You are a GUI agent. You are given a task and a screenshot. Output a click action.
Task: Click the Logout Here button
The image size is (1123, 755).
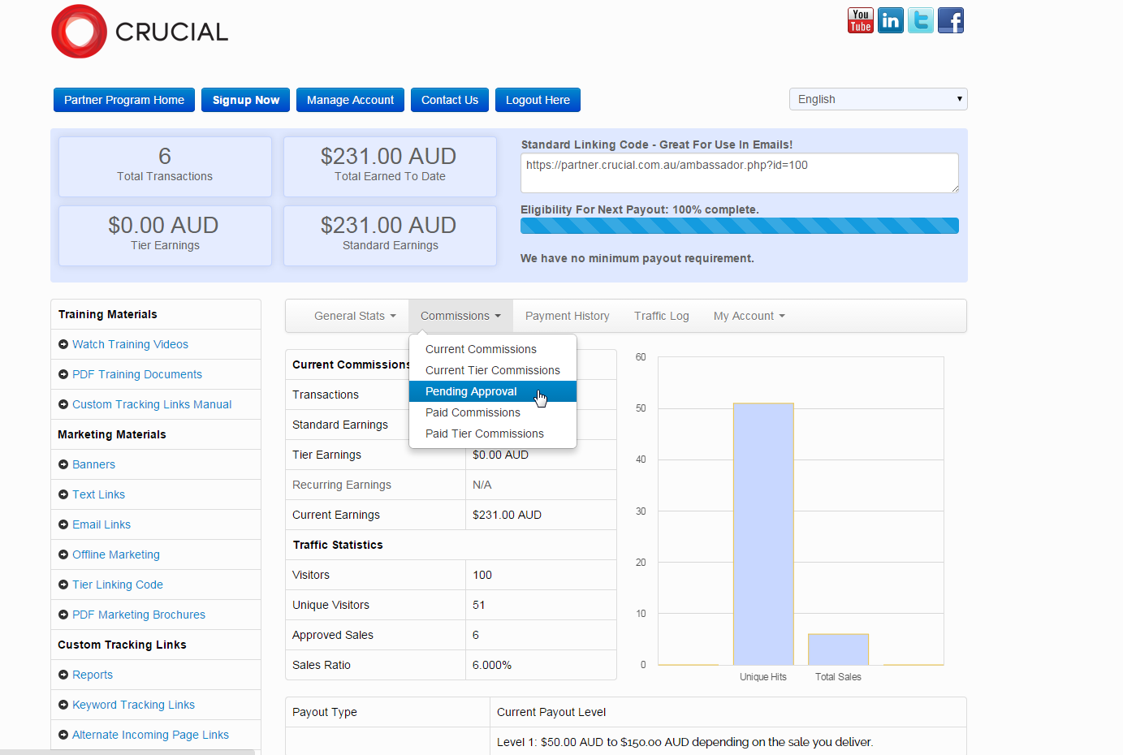[x=538, y=100]
